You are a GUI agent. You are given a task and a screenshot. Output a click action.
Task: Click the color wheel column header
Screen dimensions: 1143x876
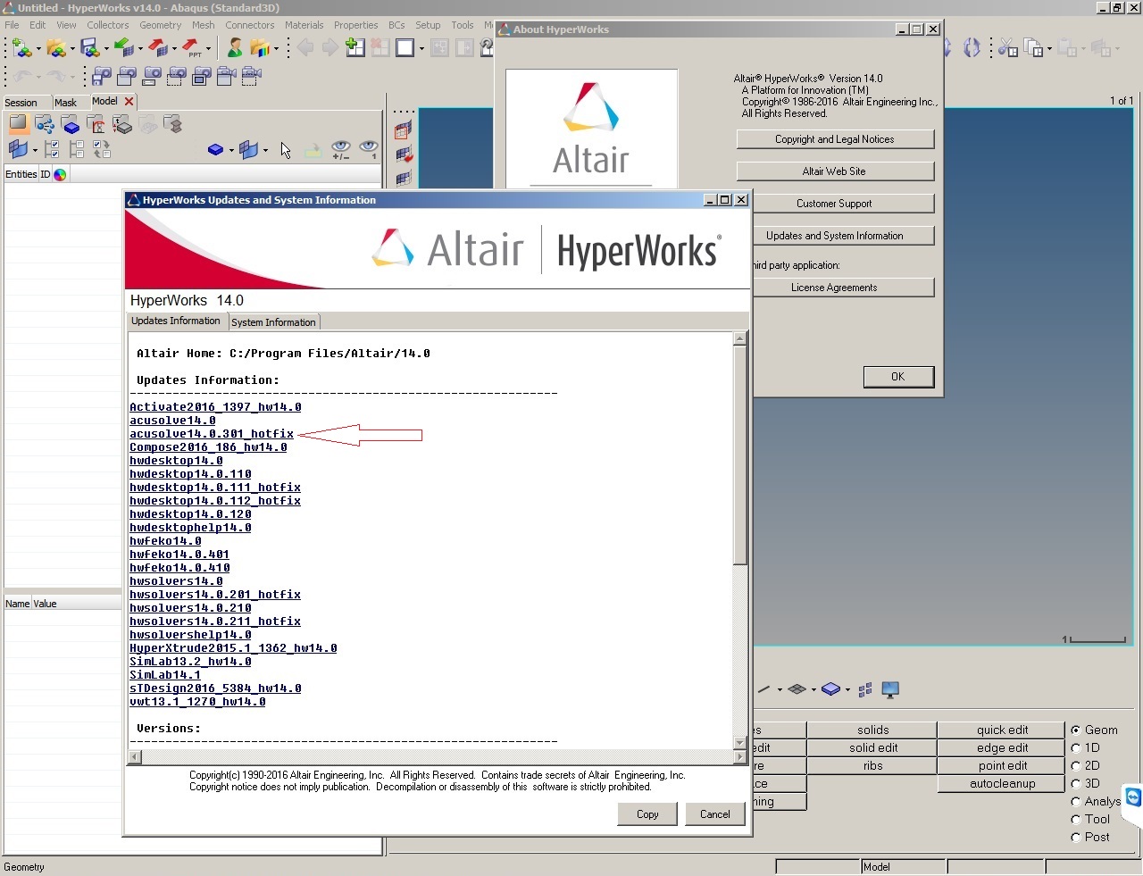click(60, 174)
